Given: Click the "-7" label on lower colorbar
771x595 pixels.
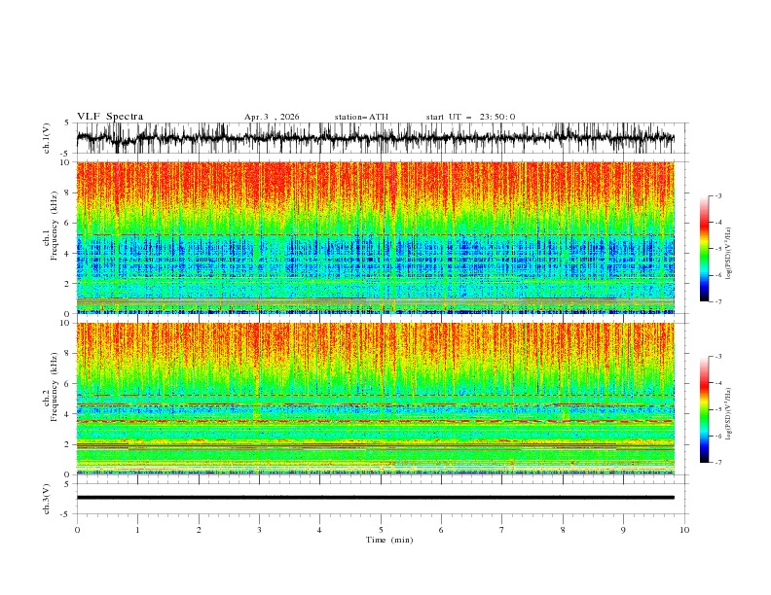Looking at the screenshot, I should coord(718,463).
